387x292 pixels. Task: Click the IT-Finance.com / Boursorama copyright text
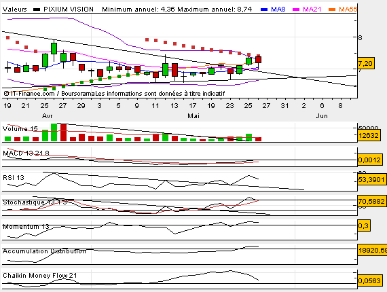50,94
